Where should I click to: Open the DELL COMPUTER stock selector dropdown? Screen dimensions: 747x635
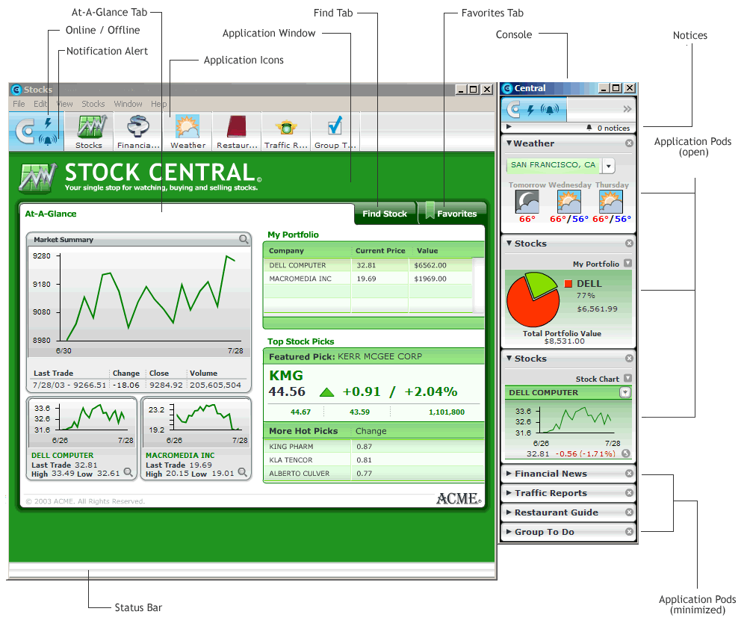(625, 392)
